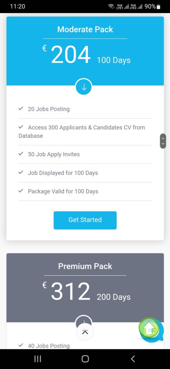
Task: Expand the Premium Pack down-arrow circle
Action: point(84,320)
